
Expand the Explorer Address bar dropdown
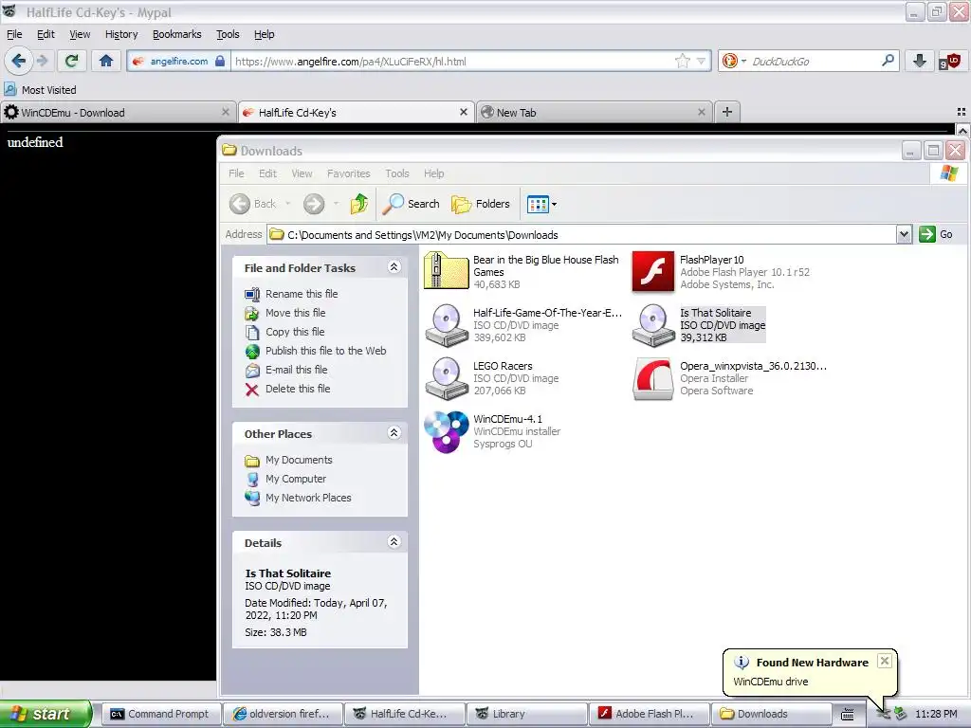(904, 234)
